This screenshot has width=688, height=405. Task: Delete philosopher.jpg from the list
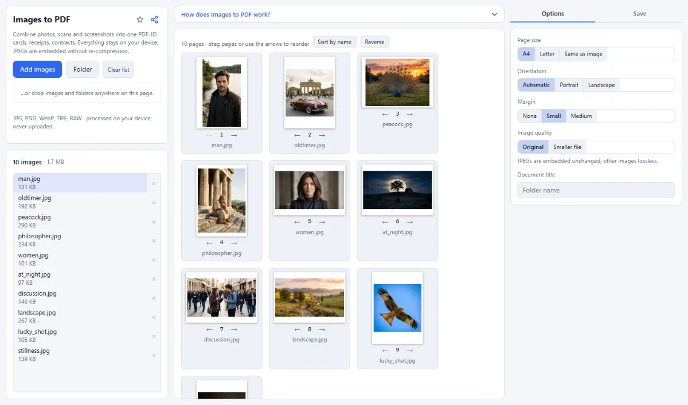tap(154, 241)
